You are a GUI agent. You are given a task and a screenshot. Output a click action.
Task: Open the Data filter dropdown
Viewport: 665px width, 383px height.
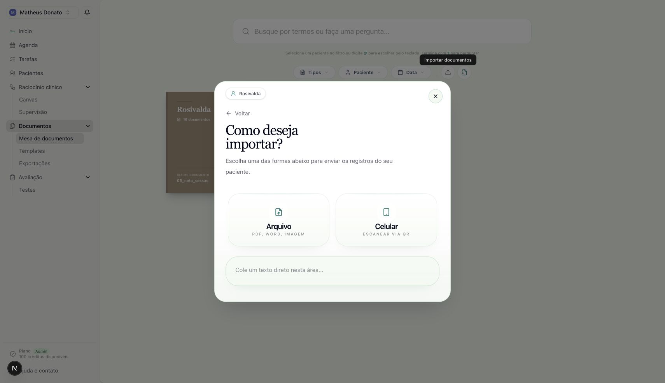coord(411,72)
